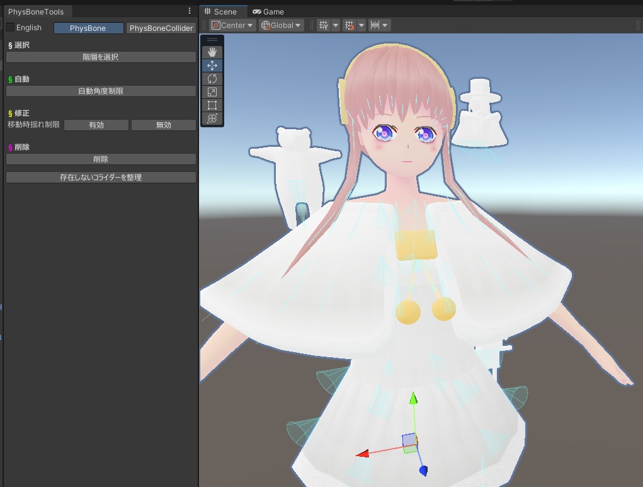643x487 pixels.
Task: Toggle grid visibility icon
Action: [324, 25]
